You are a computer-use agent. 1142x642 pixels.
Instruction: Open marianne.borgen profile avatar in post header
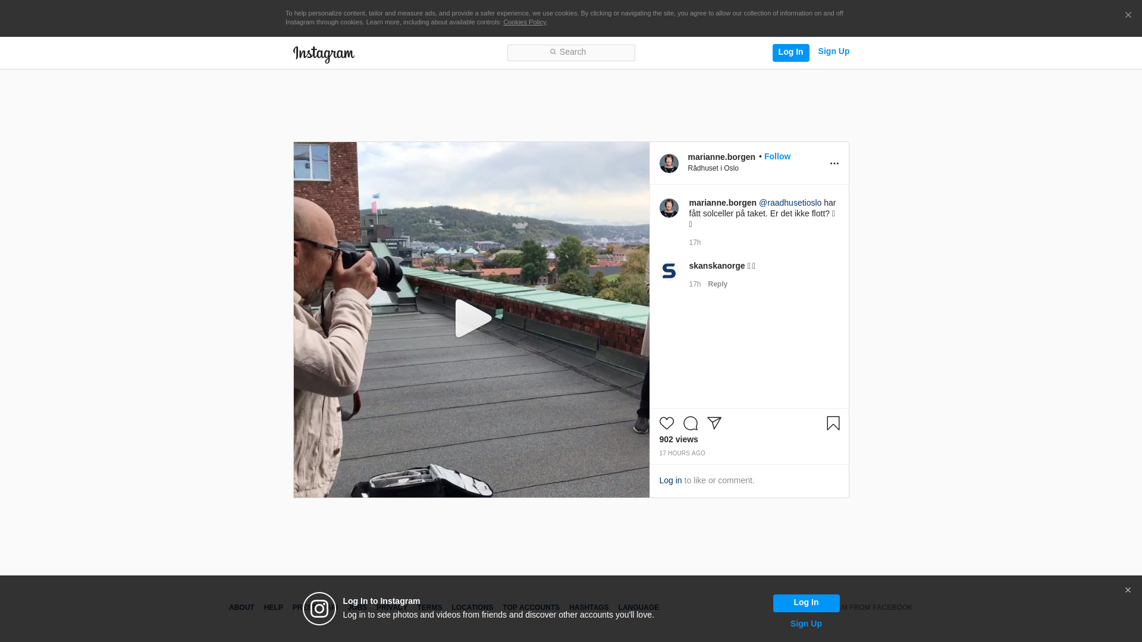point(669,163)
